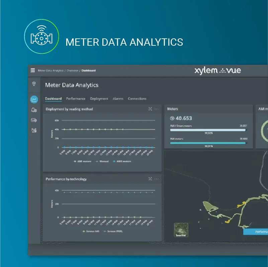Viewport: 268px width, 267px height.
Task: Toggle AMR meters legend series
Action: point(122,161)
